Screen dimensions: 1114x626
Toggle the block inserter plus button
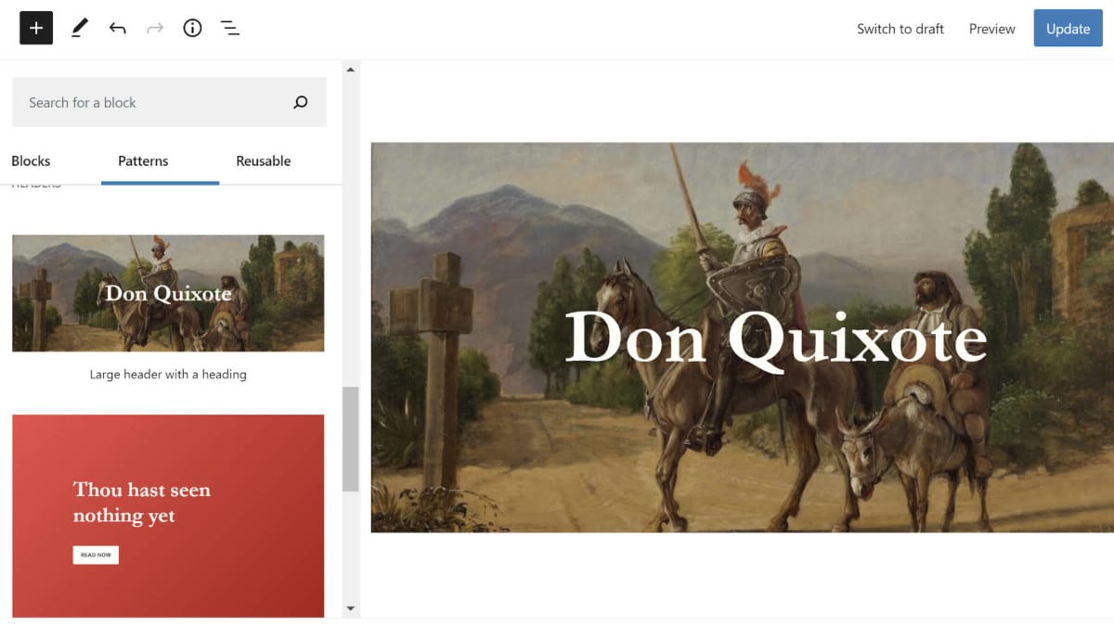(36, 28)
